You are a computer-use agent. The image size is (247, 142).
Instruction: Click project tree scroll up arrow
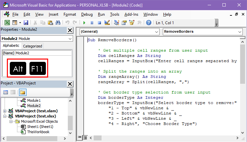point(70,101)
